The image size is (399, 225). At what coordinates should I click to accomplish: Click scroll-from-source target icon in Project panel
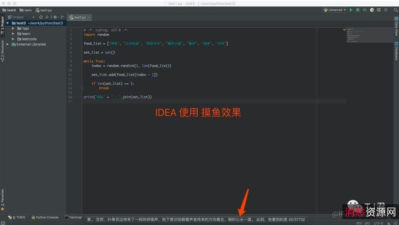click(x=41, y=17)
